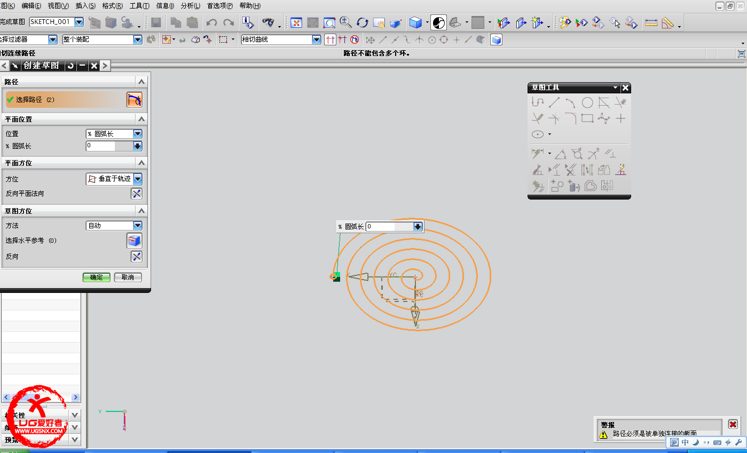Click the 选择路径 (2) selection row
This screenshot has width=747, height=453.
click(66, 100)
